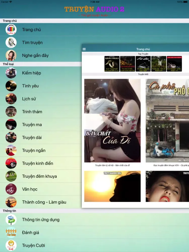
Task: Tap the time shown in status bar
Action: point(95,2)
